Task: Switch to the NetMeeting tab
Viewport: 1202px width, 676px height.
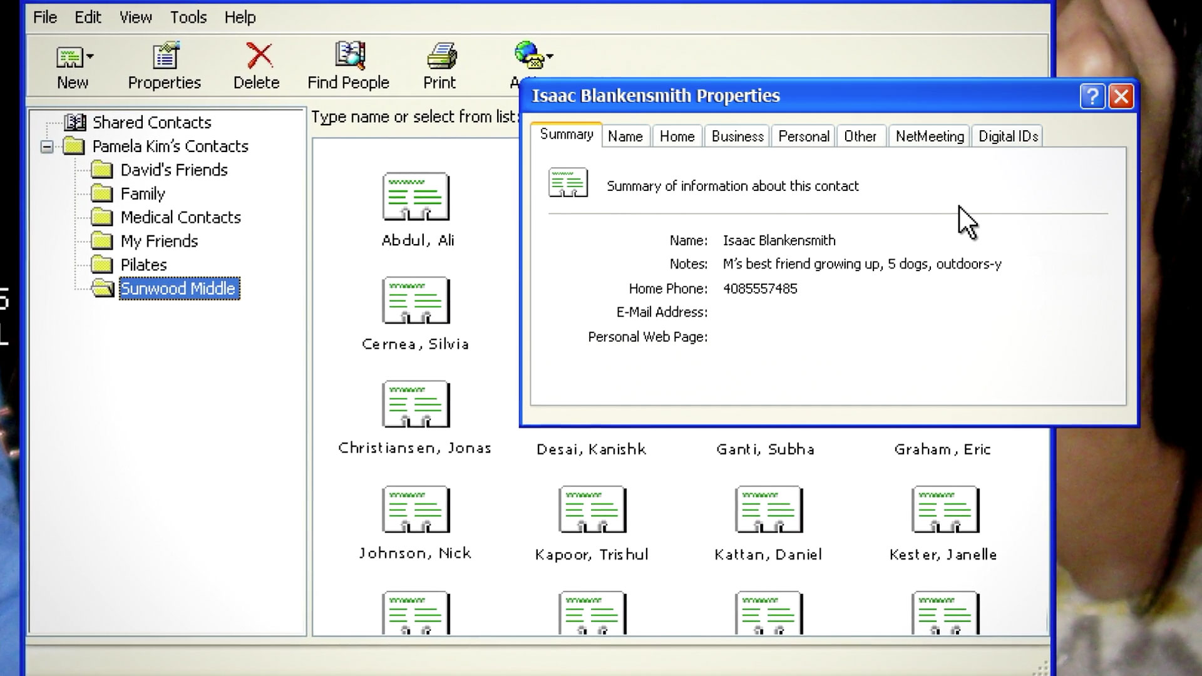Action: pyautogui.click(x=930, y=136)
